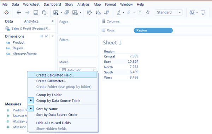This screenshot has width=212, height=134.
Task: Select the Central row label
Action: (x=110, y=56)
